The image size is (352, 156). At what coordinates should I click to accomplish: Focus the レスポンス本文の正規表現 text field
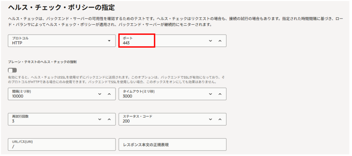(x=172, y=144)
